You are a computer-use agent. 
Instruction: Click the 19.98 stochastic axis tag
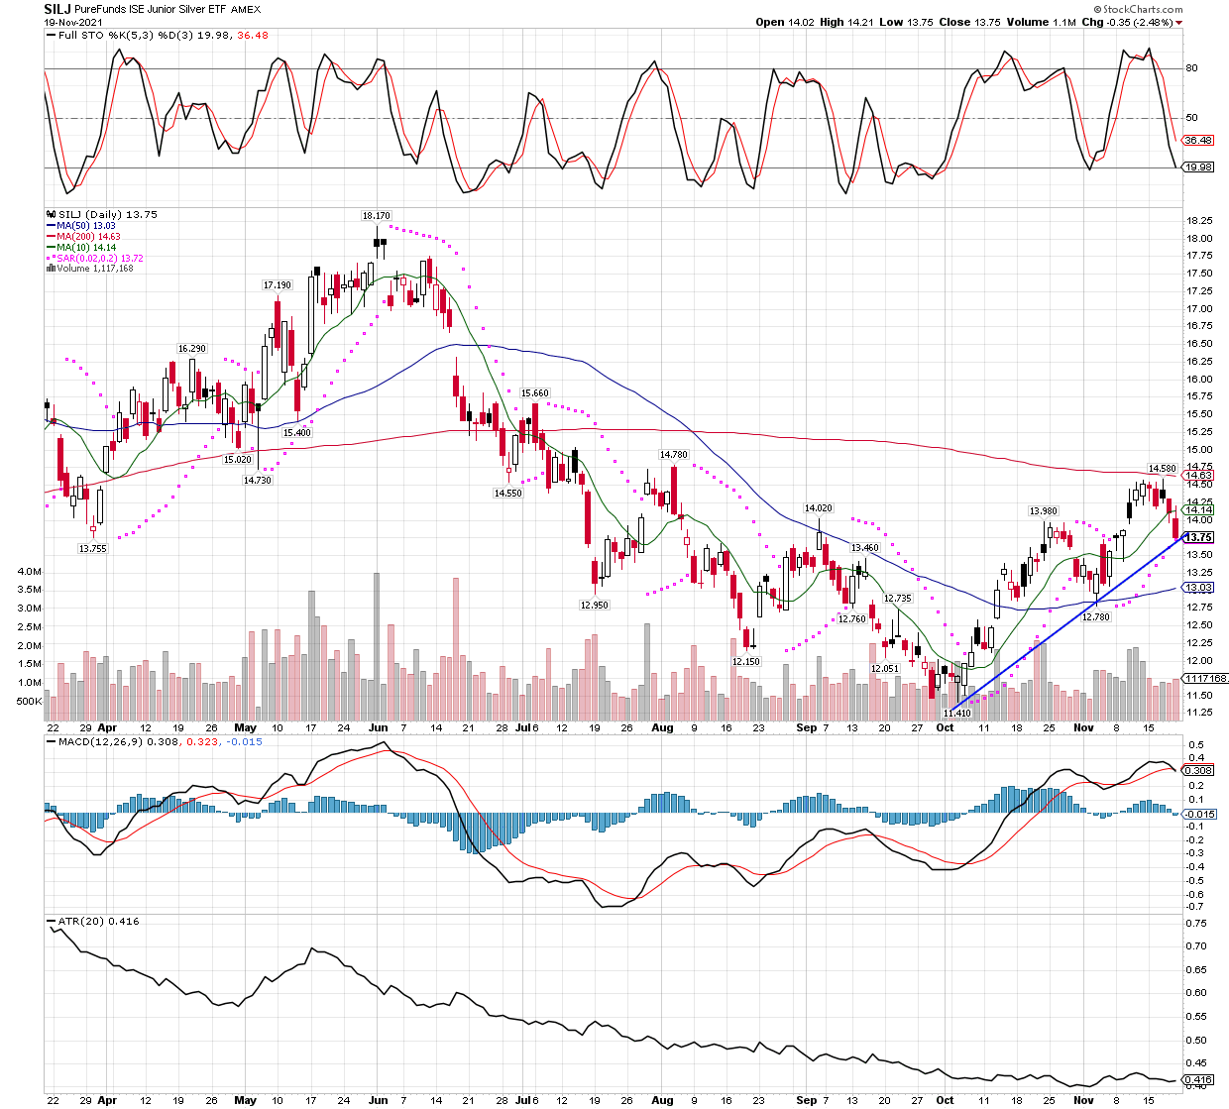[x=1199, y=167]
